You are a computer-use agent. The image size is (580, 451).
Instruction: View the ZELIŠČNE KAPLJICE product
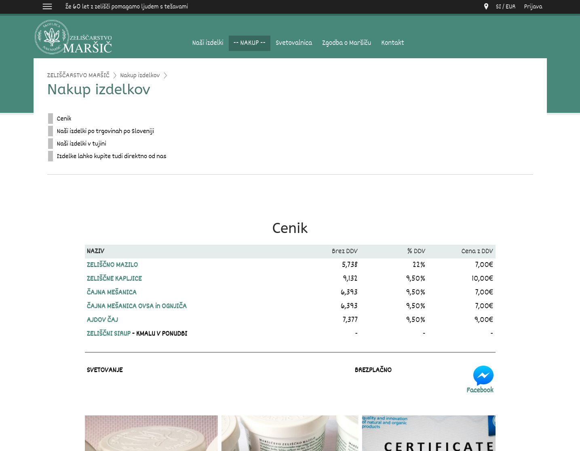coord(114,278)
